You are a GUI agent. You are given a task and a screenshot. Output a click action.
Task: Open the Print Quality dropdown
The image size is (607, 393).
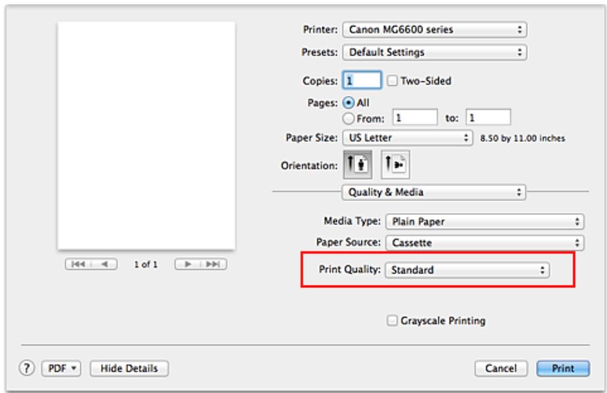click(467, 270)
